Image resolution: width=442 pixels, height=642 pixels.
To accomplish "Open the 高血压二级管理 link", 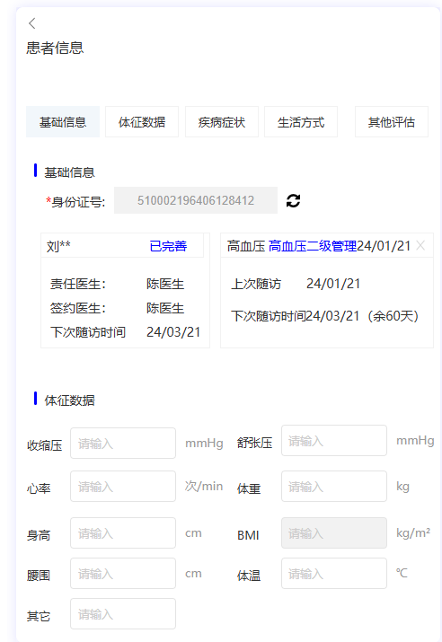I will point(313,246).
